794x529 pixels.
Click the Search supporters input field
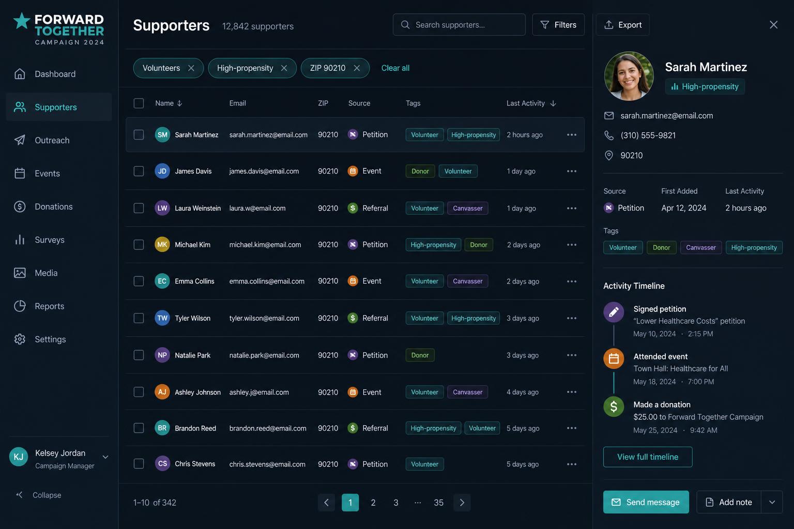click(x=459, y=25)
